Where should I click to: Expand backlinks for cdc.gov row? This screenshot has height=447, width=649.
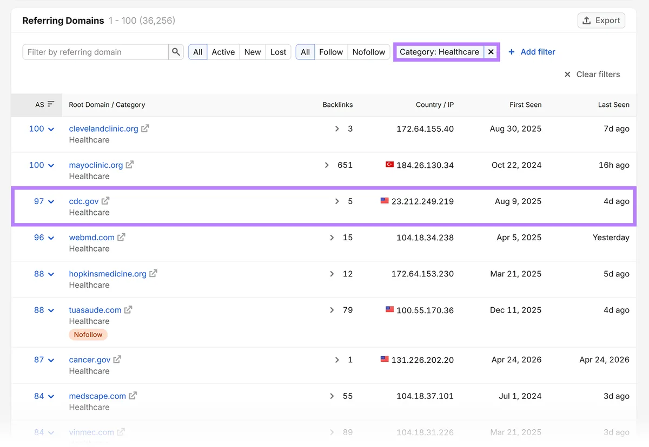point(337,201)
